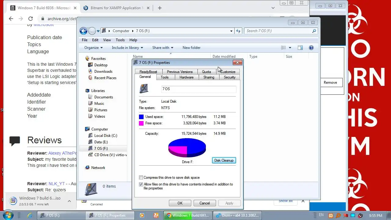Toggle the preview pane icon

(300, 48)
